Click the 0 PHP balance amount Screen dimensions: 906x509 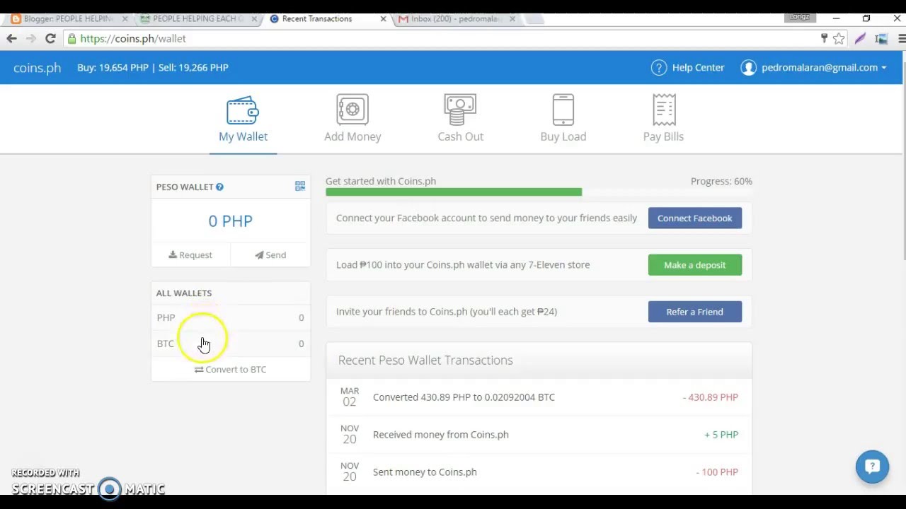coord(231,221)
